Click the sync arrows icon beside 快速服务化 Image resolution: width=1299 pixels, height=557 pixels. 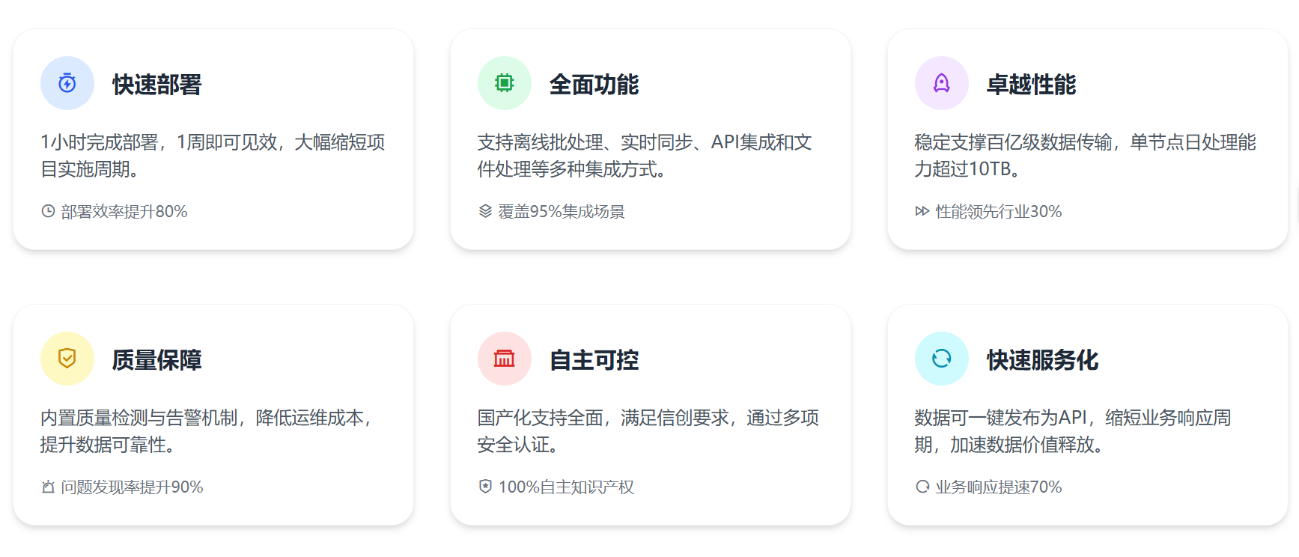pos(941,359)
